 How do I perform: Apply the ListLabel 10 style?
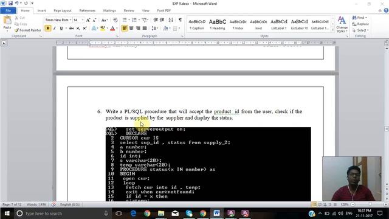coord(300,24)
